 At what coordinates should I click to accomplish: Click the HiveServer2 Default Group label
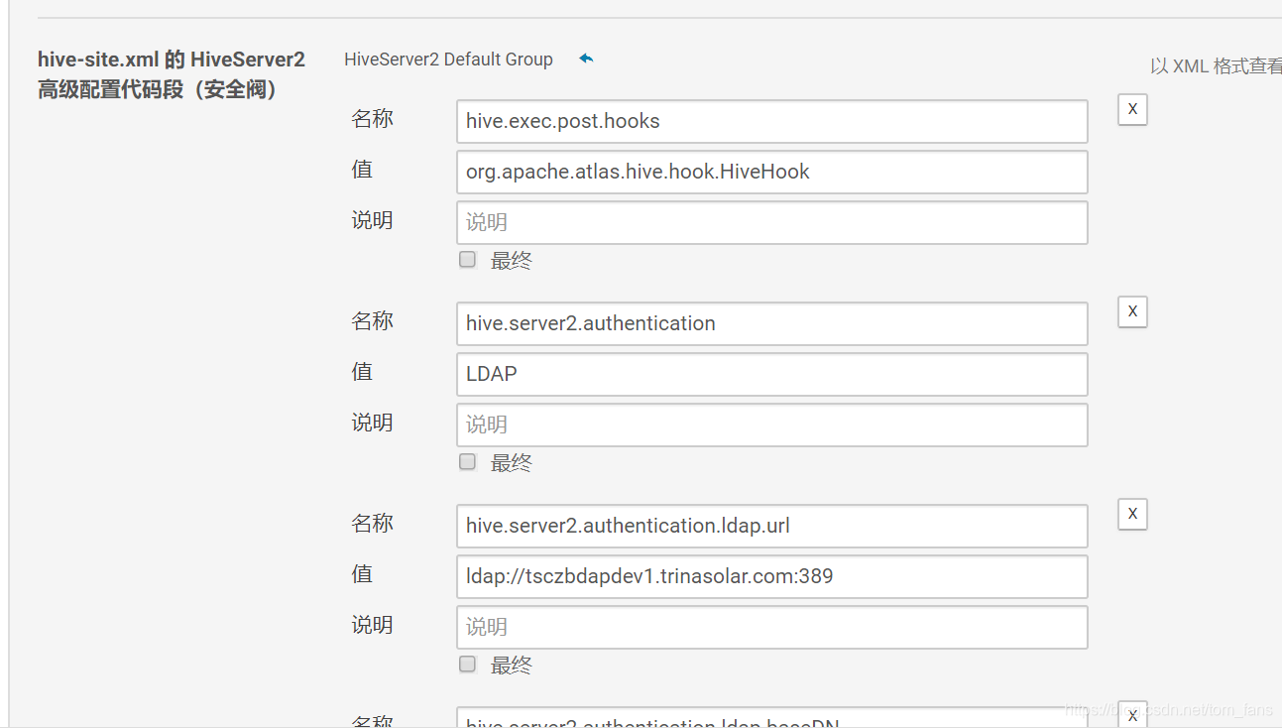[448, 60]
